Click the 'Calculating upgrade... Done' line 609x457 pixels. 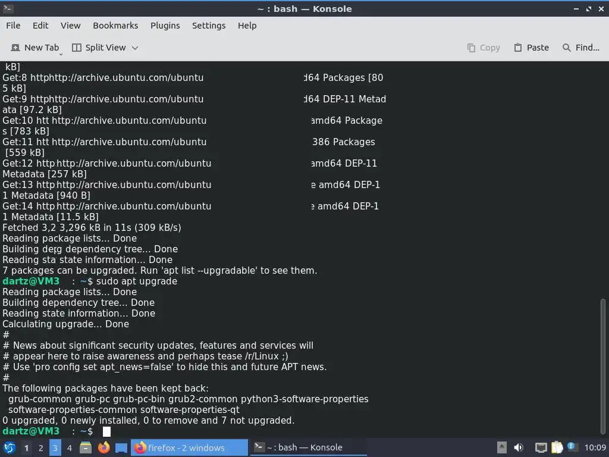pyautogui.click(x=65, y=324)
